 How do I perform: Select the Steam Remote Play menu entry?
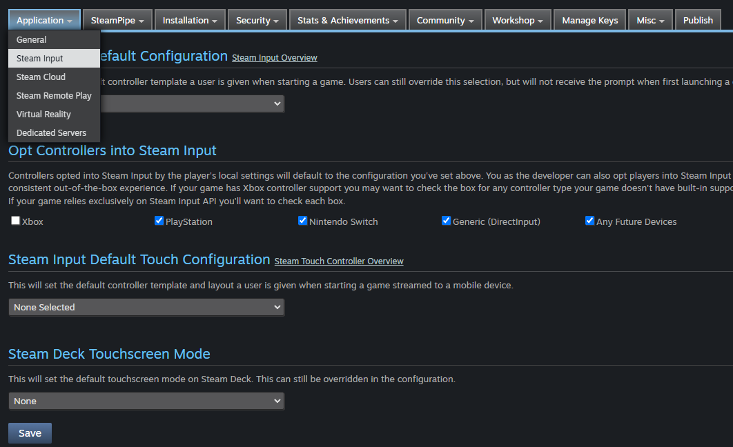[55, 96]
